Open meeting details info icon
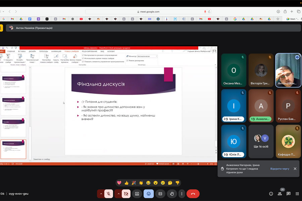 [271, 194]
